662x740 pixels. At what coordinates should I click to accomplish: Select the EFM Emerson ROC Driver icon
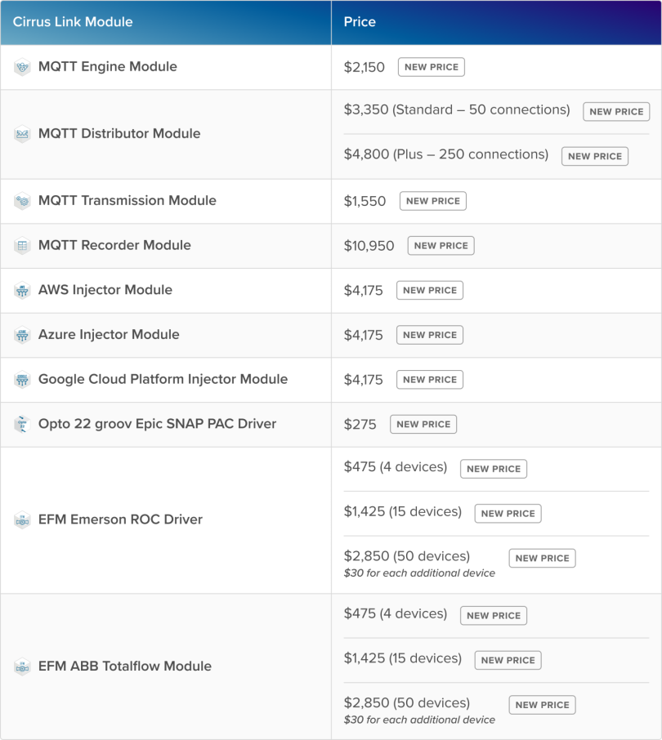point(22,520)
